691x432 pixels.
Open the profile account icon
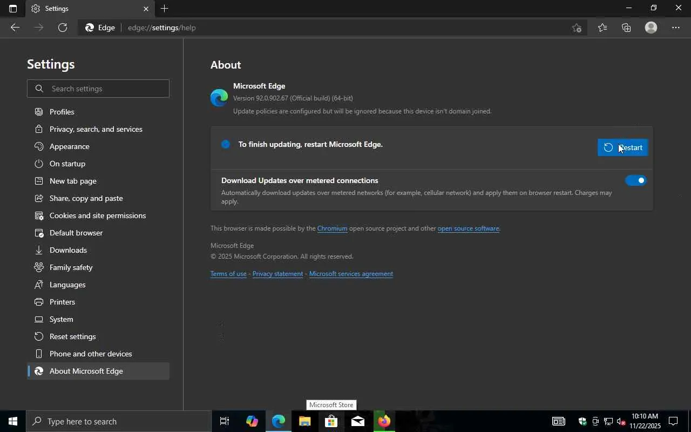click(651, 28)
